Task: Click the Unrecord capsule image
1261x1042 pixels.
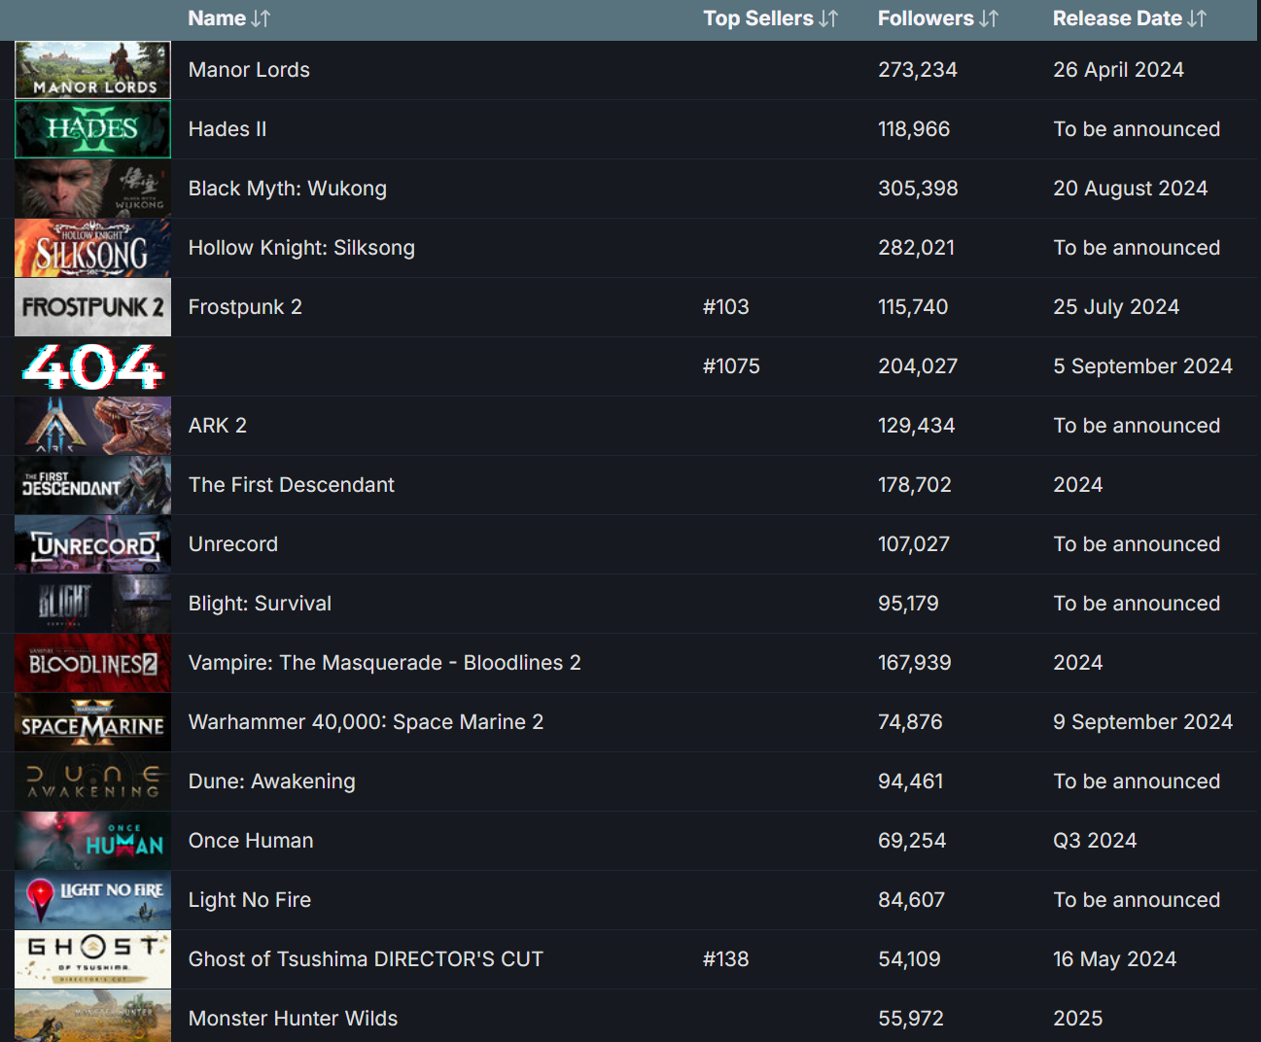Action: (92, 544)
